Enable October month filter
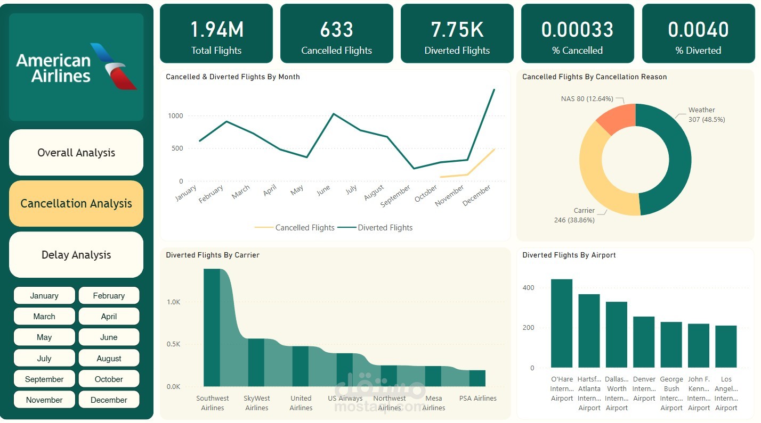 (109, 379)
